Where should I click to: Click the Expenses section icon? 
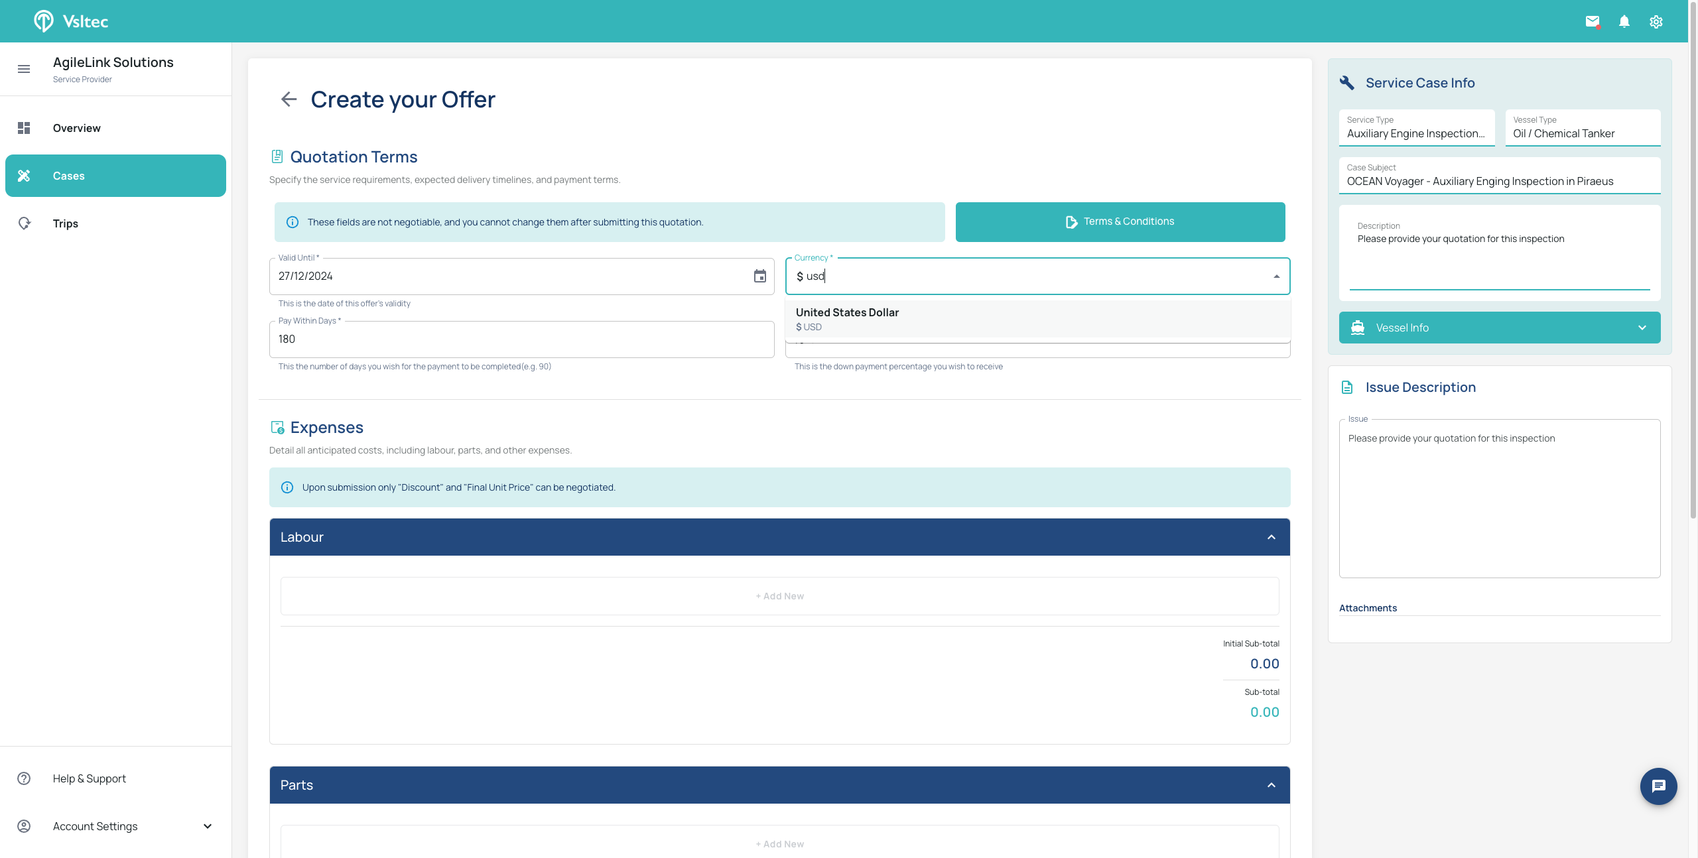pos(277,428)
